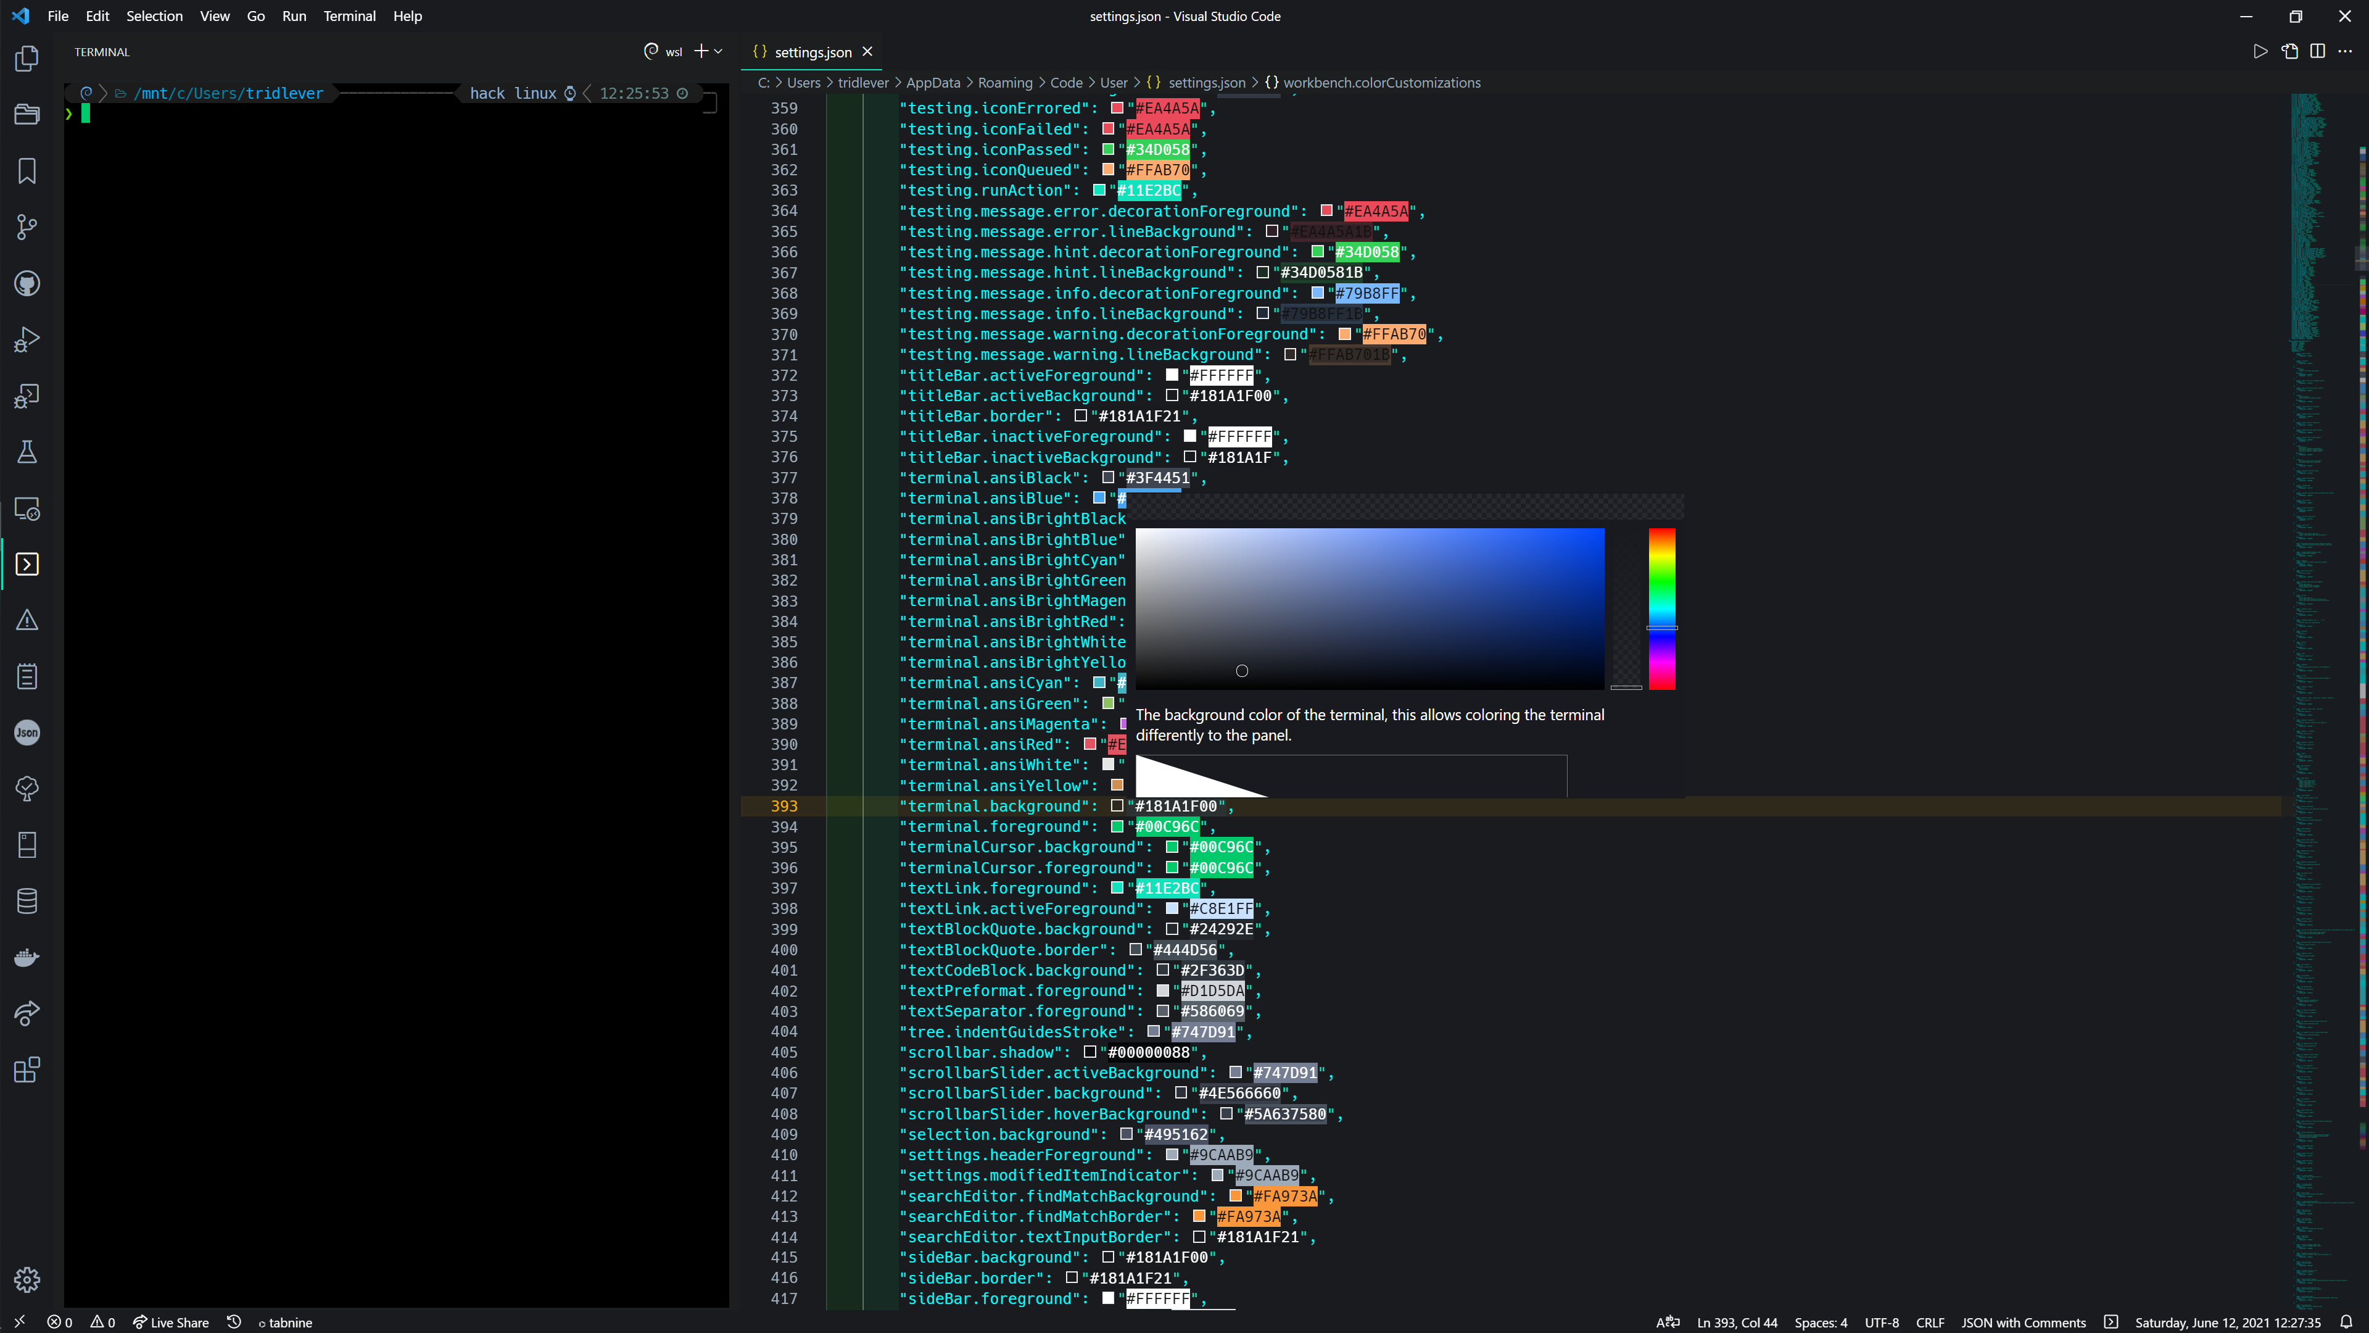Create a new terminal with the plus icon

(701, 51)
